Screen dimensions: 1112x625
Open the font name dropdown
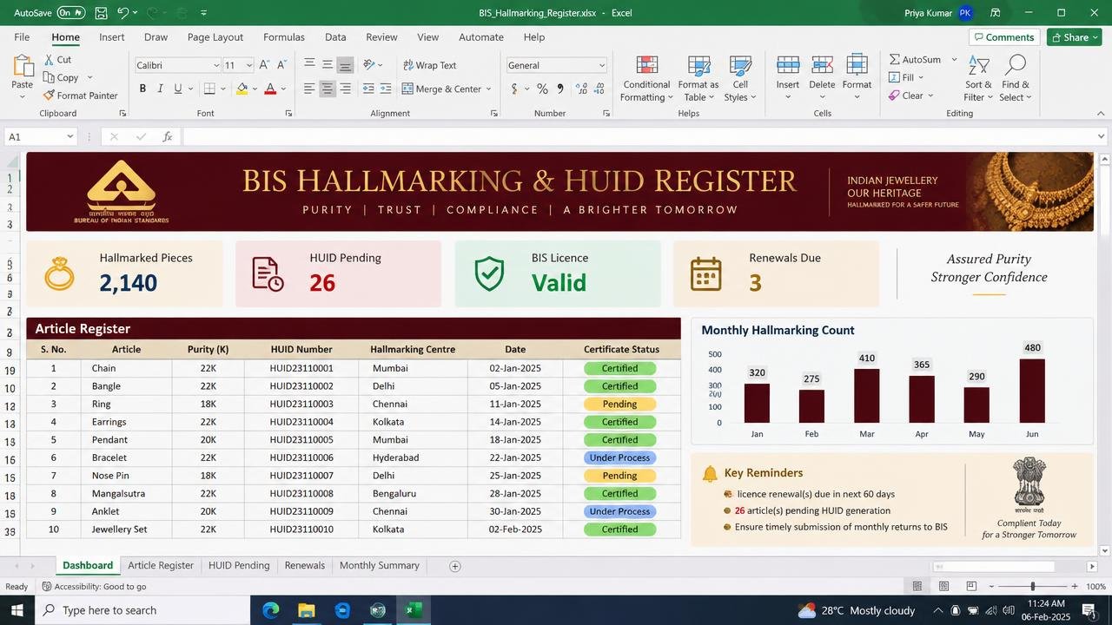pos(216,66)
